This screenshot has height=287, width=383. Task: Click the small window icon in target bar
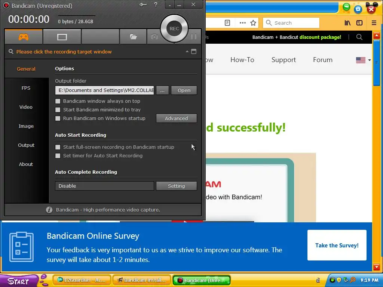click(x=194, y=52)
